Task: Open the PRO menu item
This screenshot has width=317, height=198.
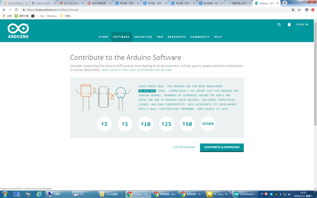Action: click(160, 37)
